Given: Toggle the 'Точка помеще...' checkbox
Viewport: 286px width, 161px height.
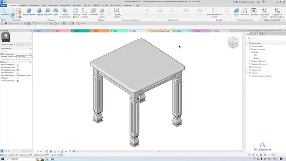Looking at the screenshot, I should click(x=18, y=80).
